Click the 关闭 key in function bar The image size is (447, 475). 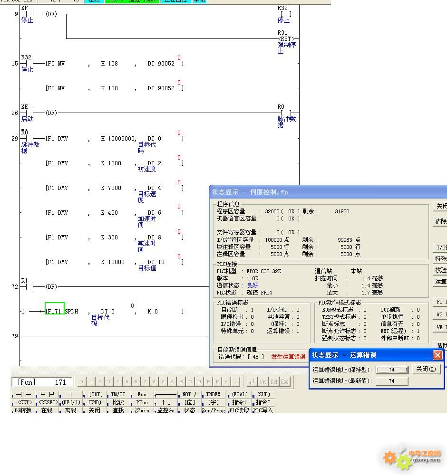point(94,410)
